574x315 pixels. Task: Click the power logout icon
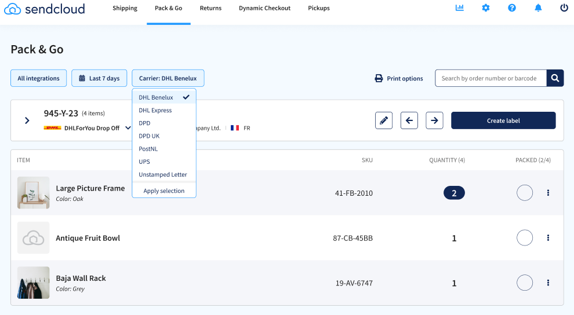tap(564, 8)
